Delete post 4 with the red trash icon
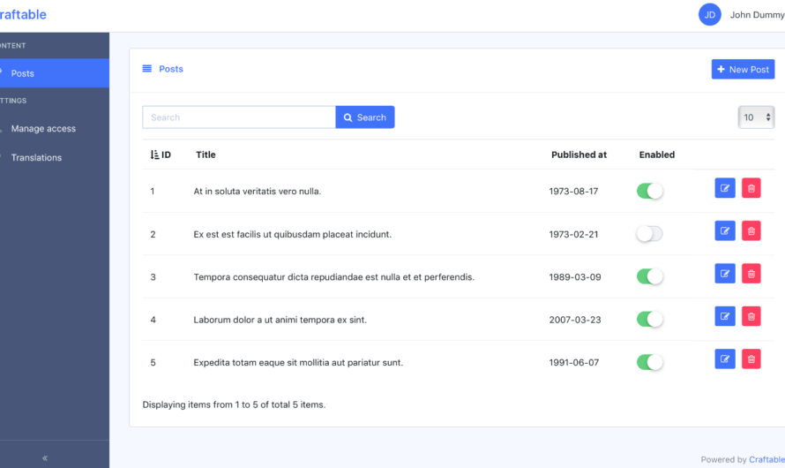This screenshot has height=468, width=785. [751, 316]
